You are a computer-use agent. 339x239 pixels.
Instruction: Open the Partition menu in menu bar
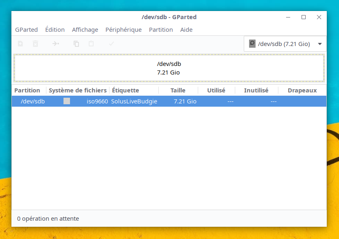(161, 30)
